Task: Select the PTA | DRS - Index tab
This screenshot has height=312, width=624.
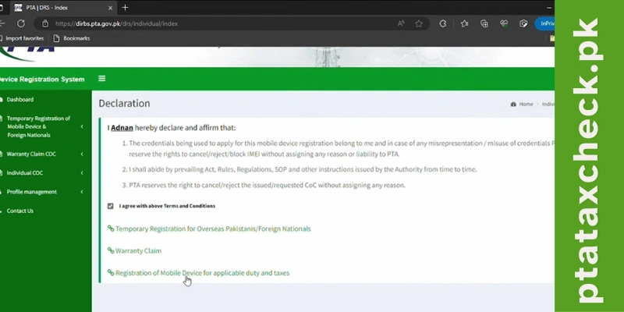Action: click(x=64, y=8)
